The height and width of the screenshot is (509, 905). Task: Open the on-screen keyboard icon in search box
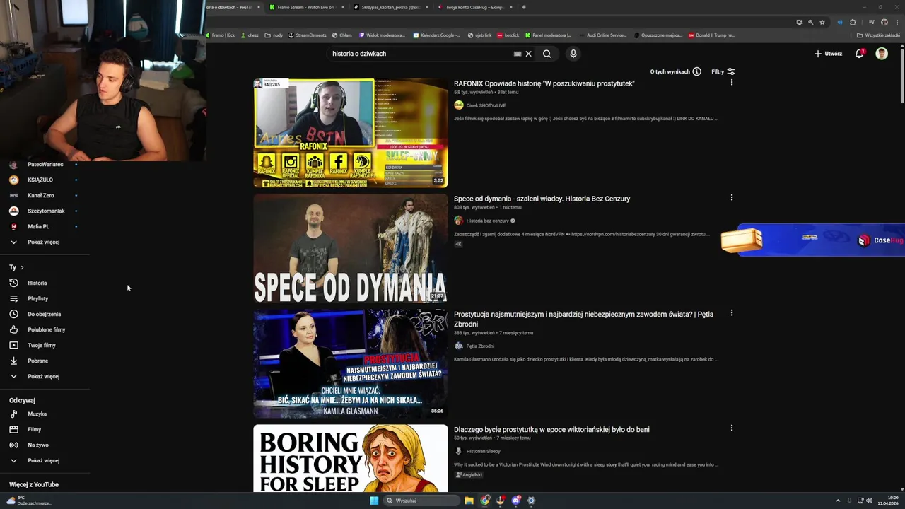[x=518, y=54]
